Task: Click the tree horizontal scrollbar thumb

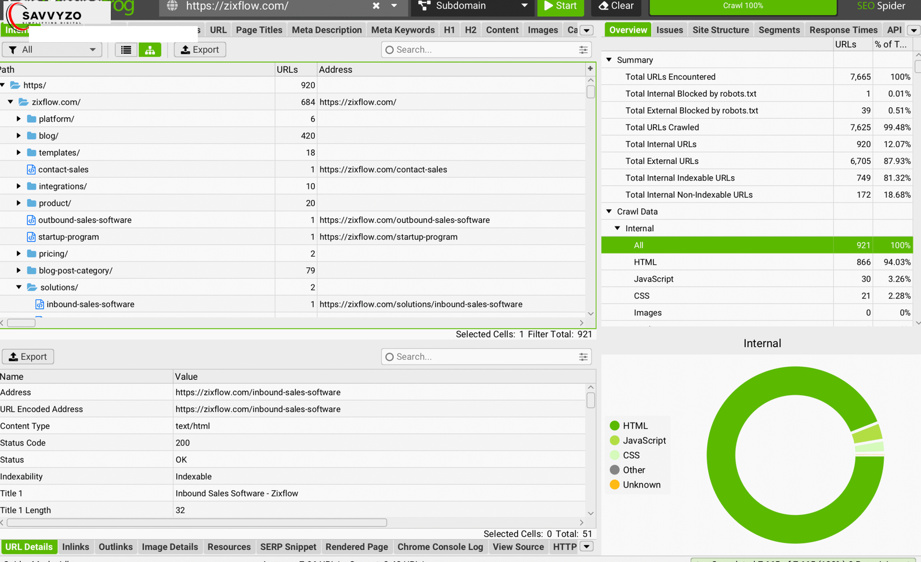Action: coord(21,323)
